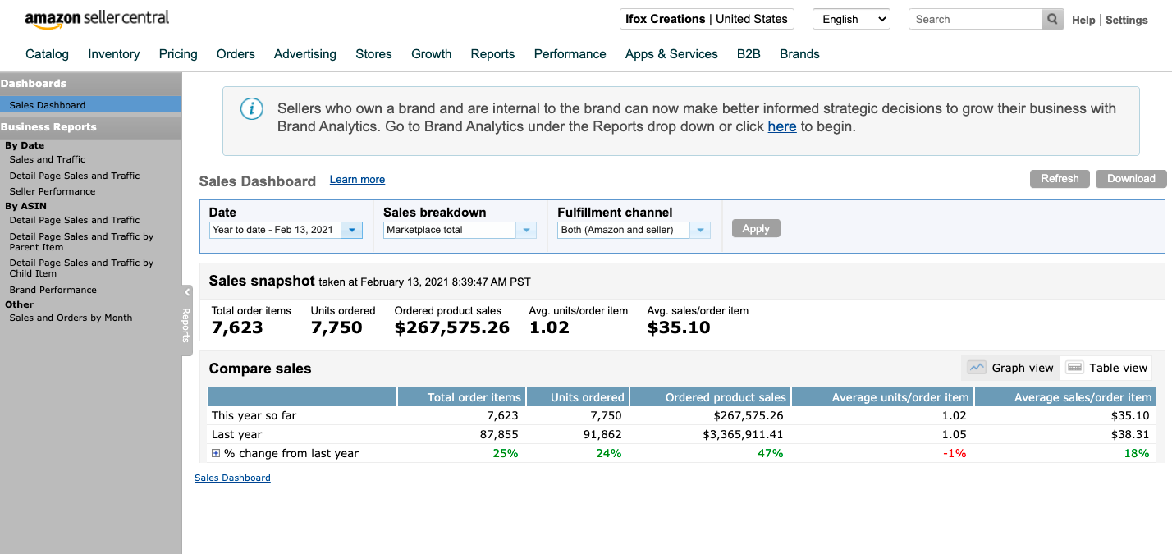Open Sales and Orders by Month
The image size is (1172, 554).
click(71, 318)
